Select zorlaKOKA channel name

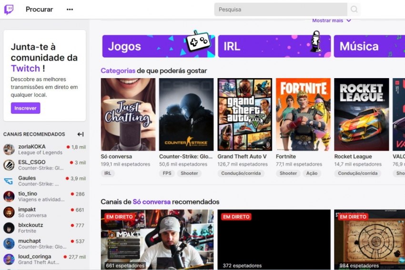pyautogui.click(x=32, y=147)
